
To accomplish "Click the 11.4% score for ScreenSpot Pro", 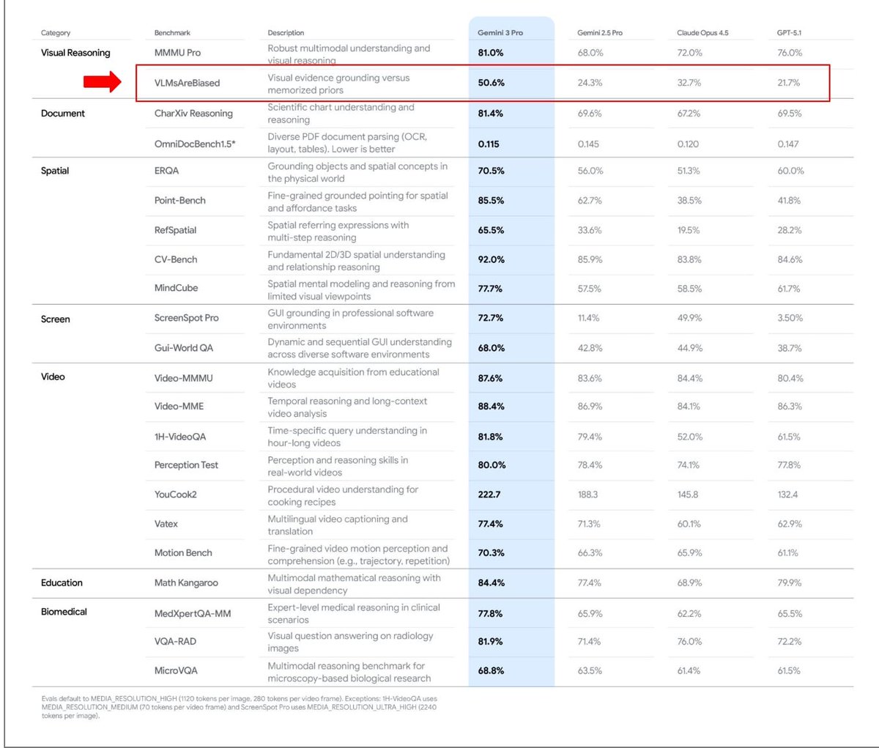I will tap(588, 318).
